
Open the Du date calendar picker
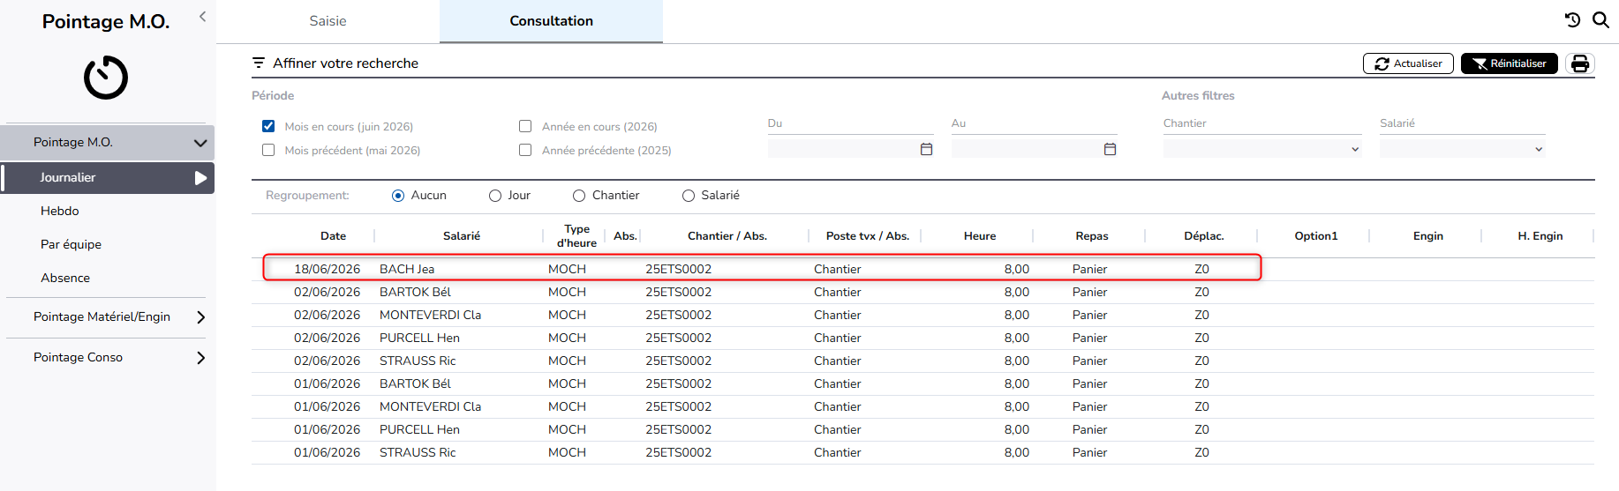(926, 149)
